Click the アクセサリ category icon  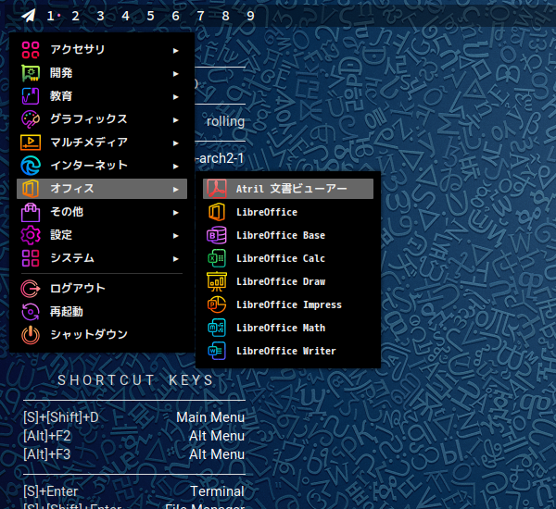(31, 50)
